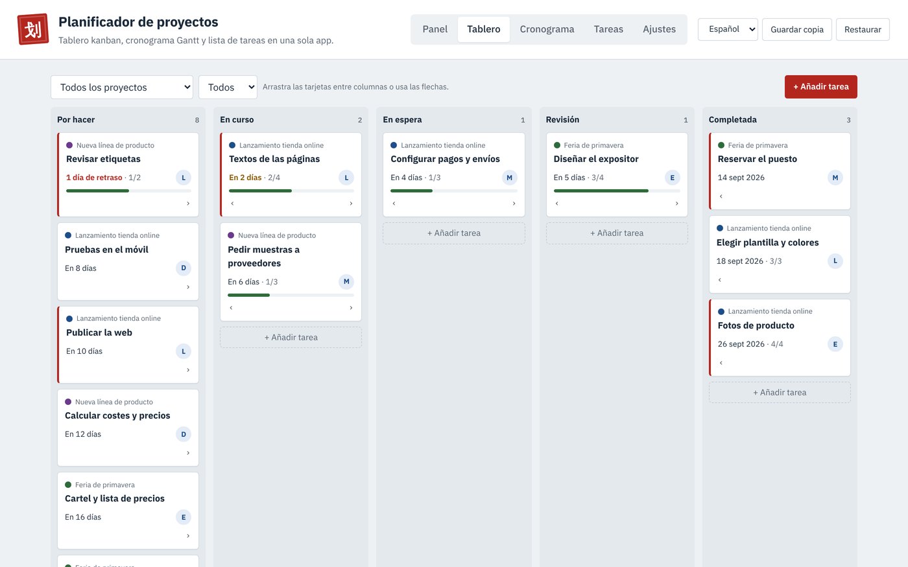Move Reservar el puesto back with left arrow
The height and width of the screenshot is (567, 908).
pyautogui.click(x=721, y=196)
